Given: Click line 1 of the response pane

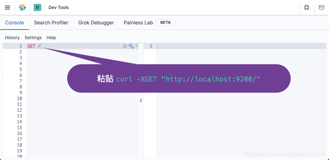Looking at the screenshot, I should (241, 46).
